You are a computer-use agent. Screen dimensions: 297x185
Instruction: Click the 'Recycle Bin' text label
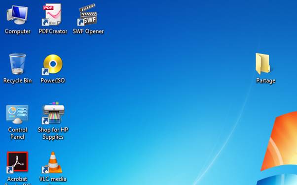[17, 81]
